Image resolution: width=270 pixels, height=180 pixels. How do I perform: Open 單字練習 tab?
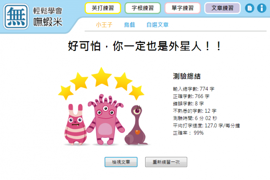click(x=183, y=8)
